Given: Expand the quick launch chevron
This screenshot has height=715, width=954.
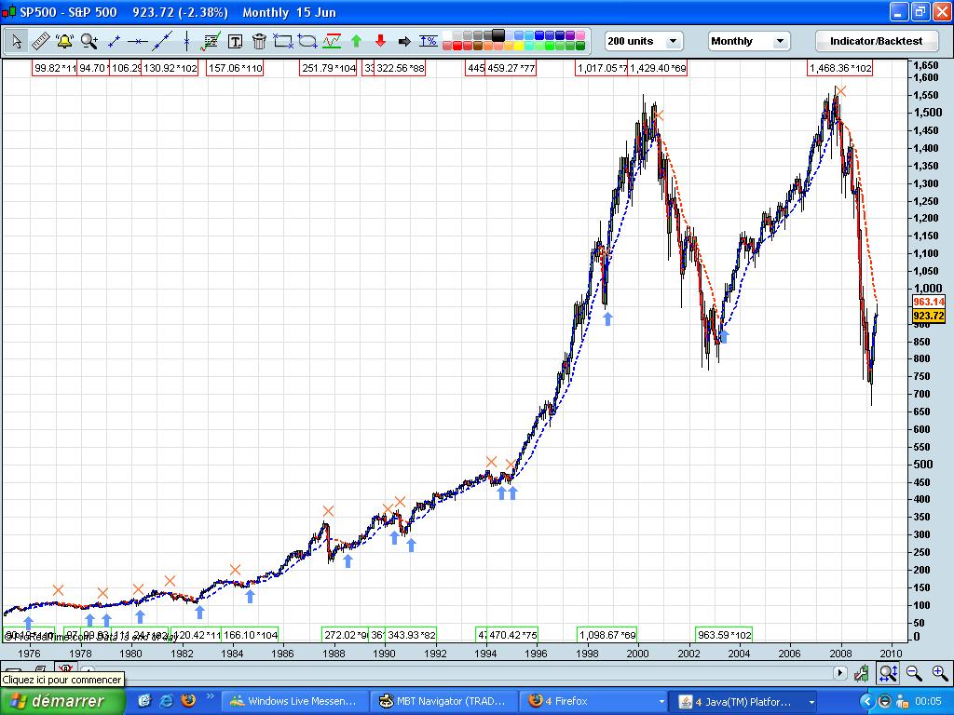Looking at the screenshot, I should (x=211, y=696).
